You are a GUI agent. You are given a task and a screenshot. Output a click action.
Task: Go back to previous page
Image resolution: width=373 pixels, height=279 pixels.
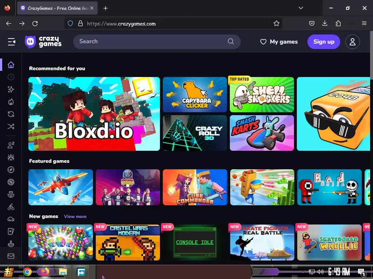tap(9, 24)
